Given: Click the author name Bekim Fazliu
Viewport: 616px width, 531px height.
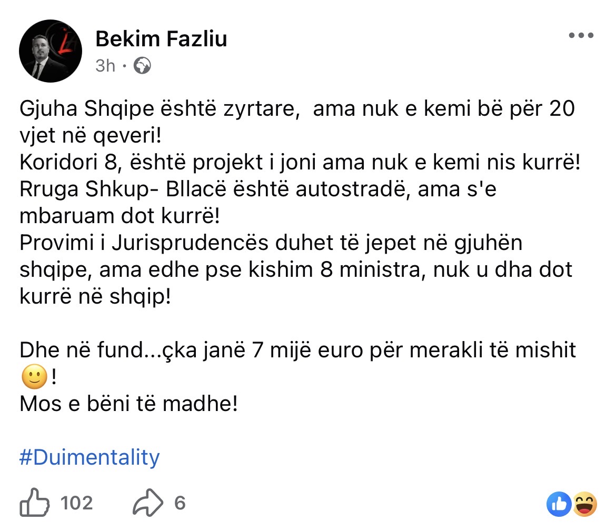Looking at the screenshot, I should [161, 38].
